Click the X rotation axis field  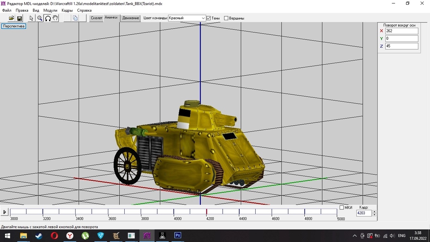tap(401, 31)
